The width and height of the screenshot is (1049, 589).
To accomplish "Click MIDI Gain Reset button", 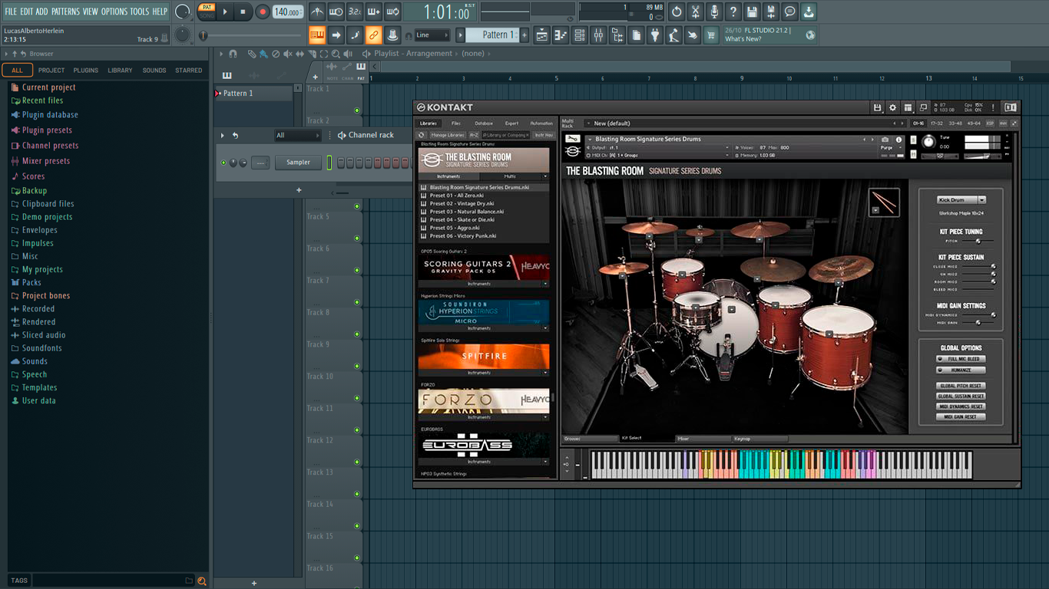I will point(961,416).
